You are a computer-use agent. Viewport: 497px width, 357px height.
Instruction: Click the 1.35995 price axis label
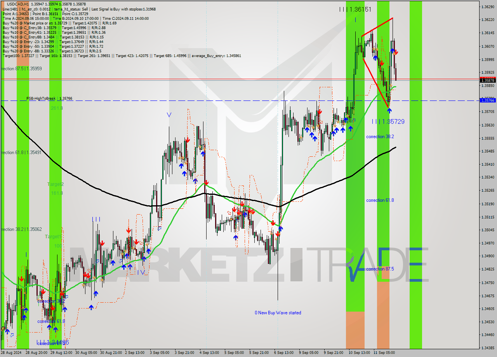488,60
